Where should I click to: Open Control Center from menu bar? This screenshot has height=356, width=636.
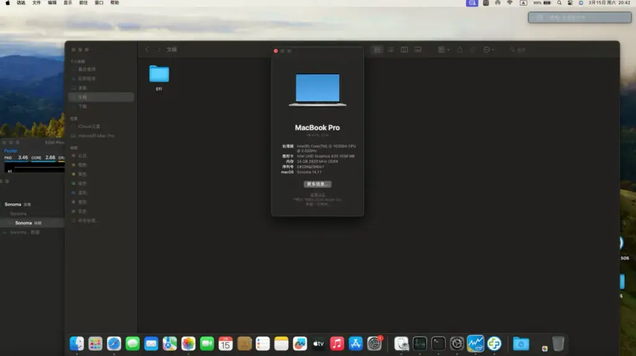click(x=570, y=3)
